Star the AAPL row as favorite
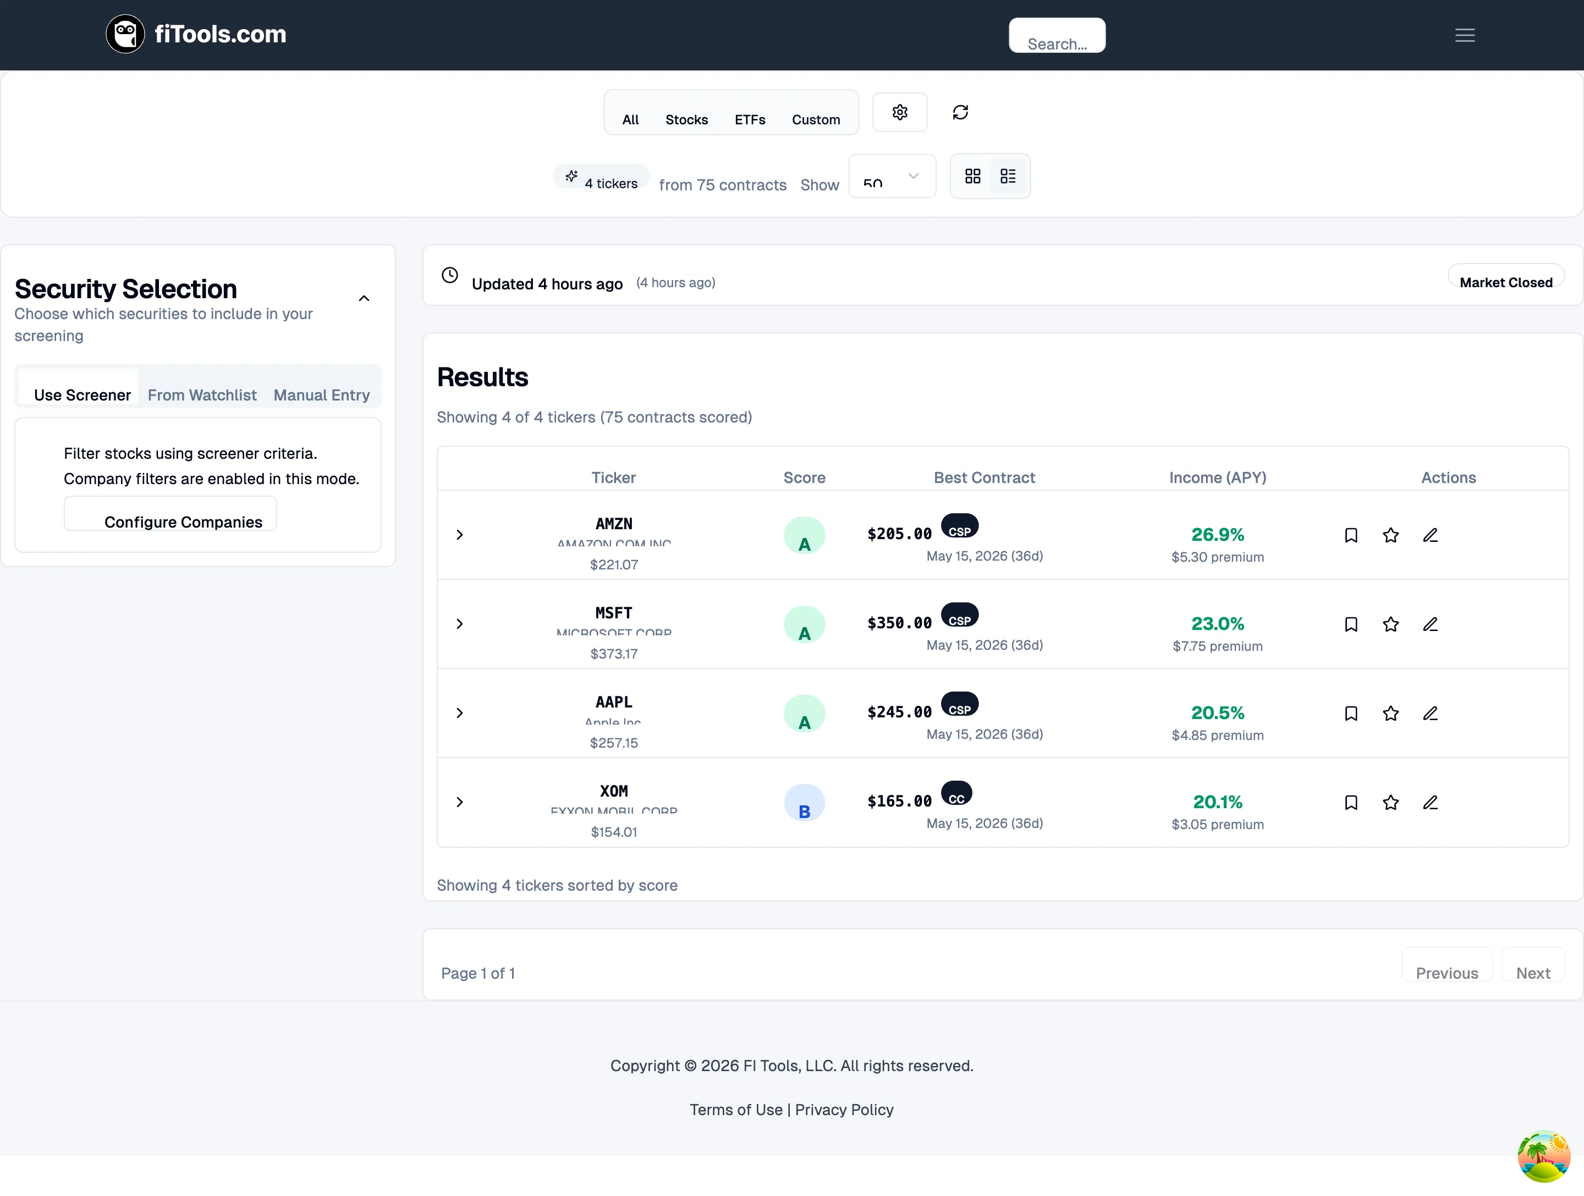Screen dimensions: 1584x1196 click(x=1390, y=714)
